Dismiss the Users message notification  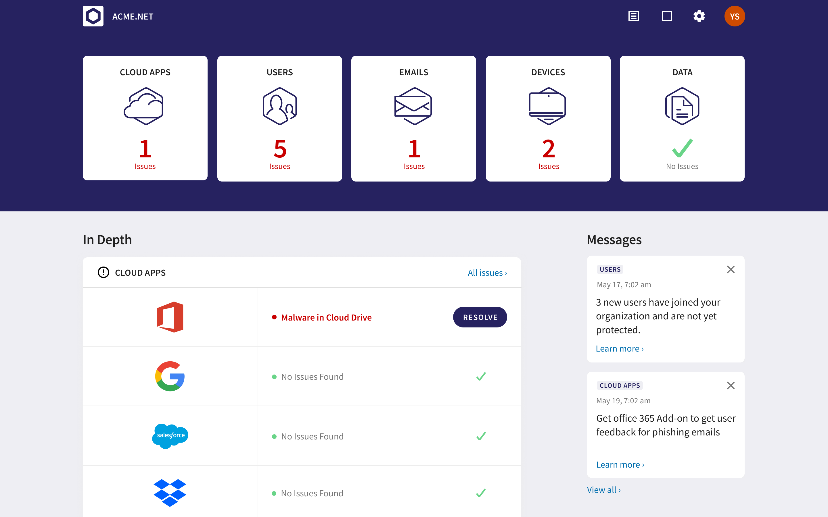pos(731,269)
